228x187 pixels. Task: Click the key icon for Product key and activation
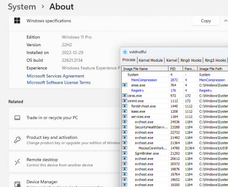(17, 140)
